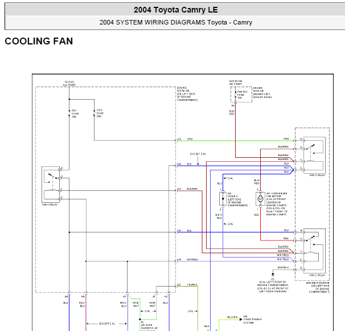Click the "RDI FUSE 30A" label
345x331 pixels.
click(x=75, y=113)
